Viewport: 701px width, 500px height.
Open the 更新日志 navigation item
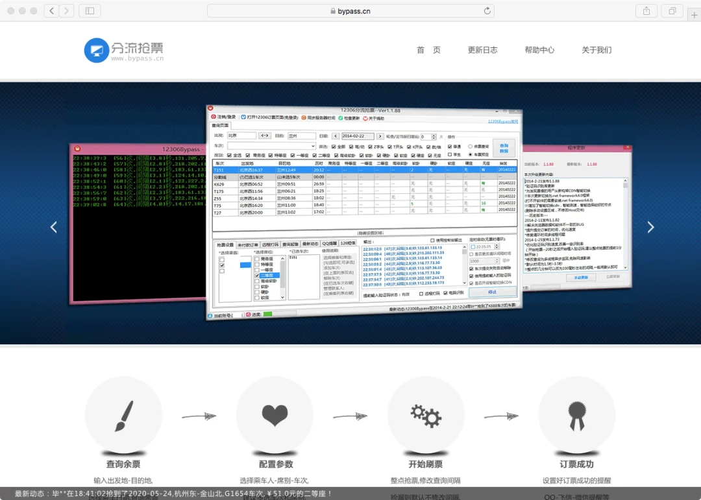482,50
